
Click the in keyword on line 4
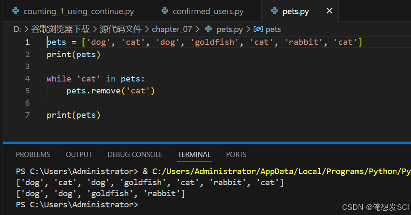pyautogui.click(x=111, y=79)
